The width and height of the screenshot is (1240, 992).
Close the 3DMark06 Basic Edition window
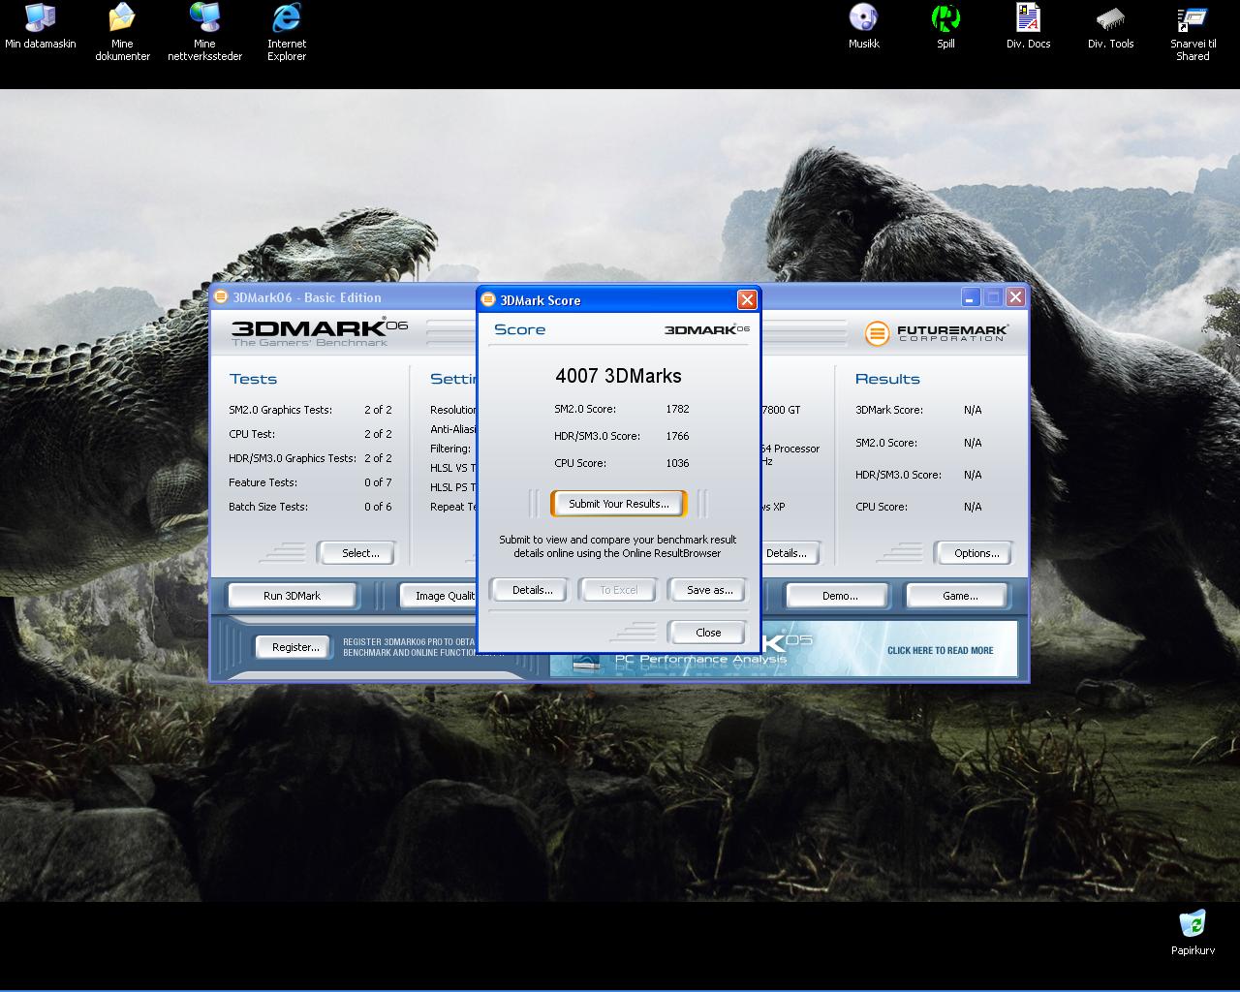[1015, 297]
